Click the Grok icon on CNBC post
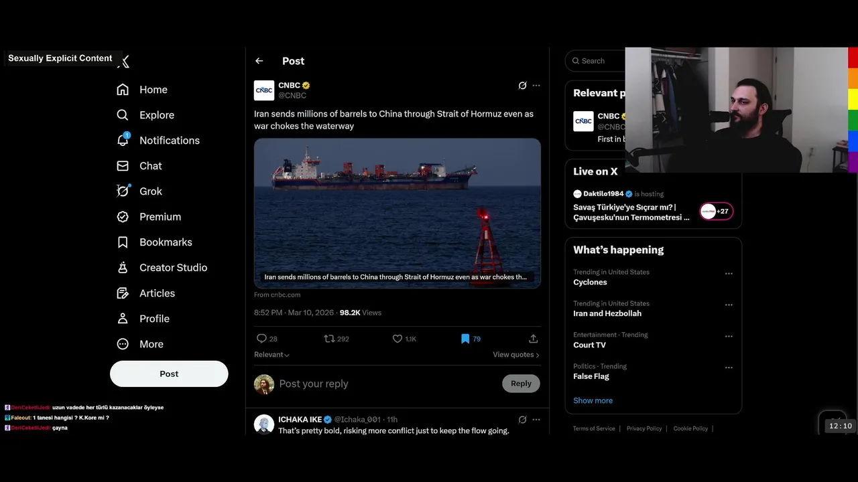This screenshot has height=482, width=858. point(522,86)
